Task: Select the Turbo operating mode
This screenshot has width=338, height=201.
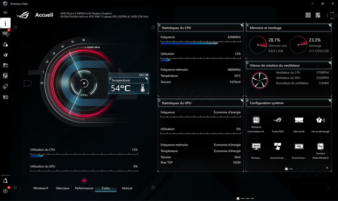Action: pyautogui.click(x=106, y=188)
